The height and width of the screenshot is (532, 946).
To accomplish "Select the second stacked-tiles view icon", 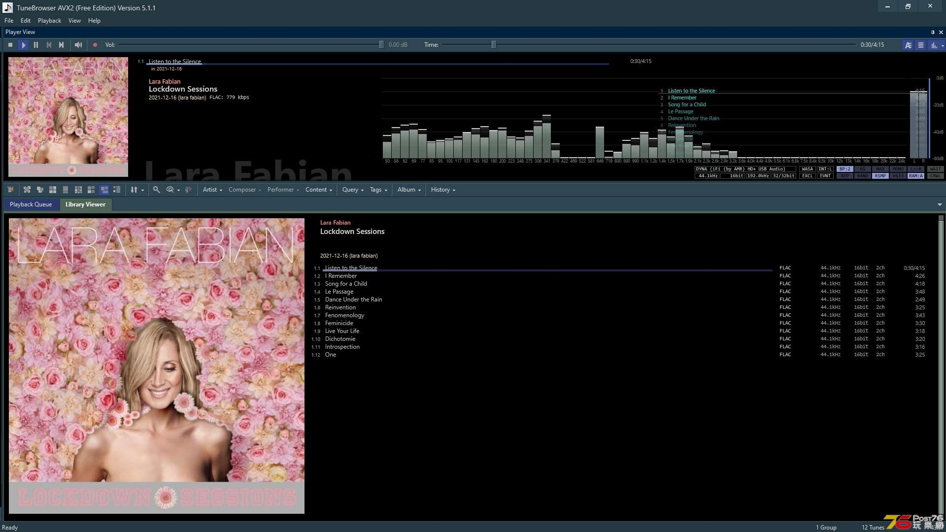I will pos(40,190).
